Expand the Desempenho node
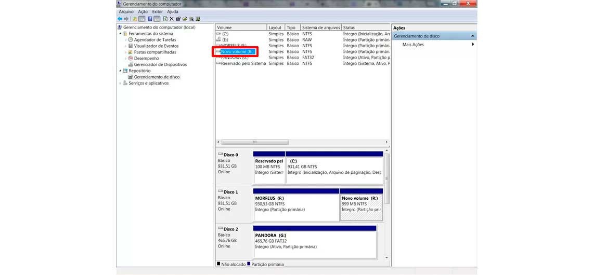 point(126,59)
